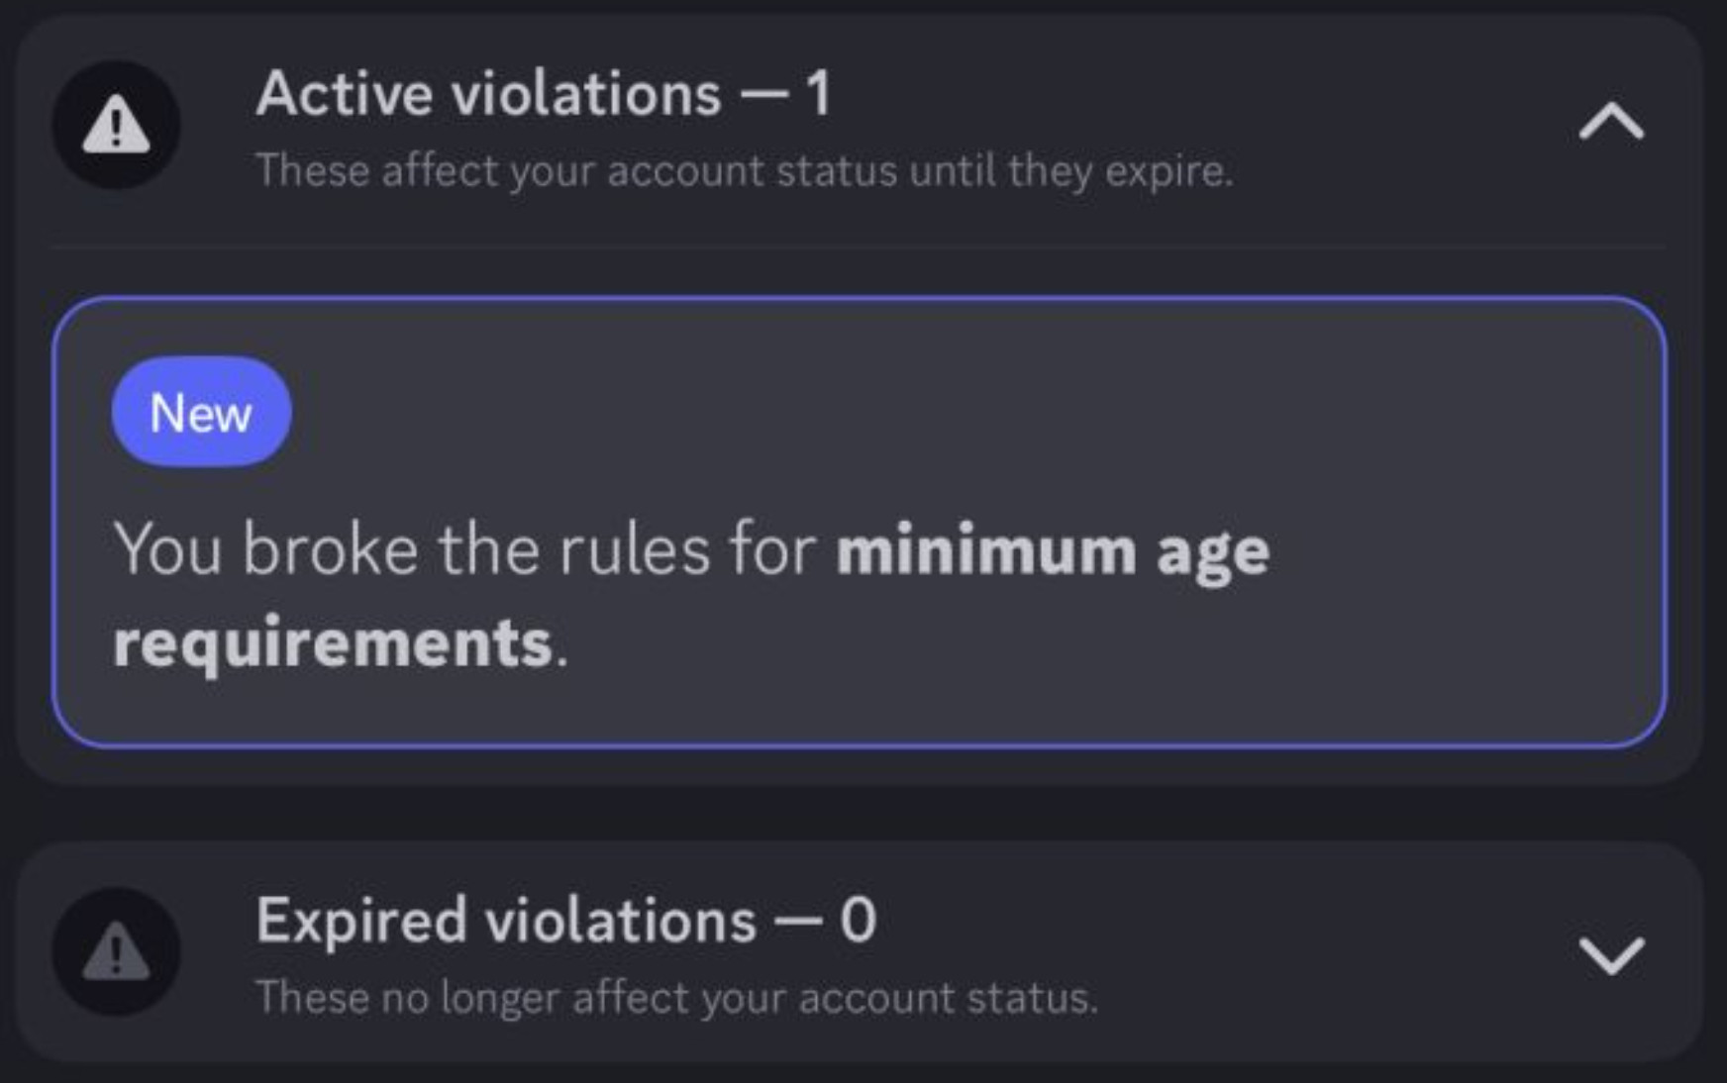Click the blue "New" badge
Viewport: 1727px width, 1083px height.
tap(201, 412)
